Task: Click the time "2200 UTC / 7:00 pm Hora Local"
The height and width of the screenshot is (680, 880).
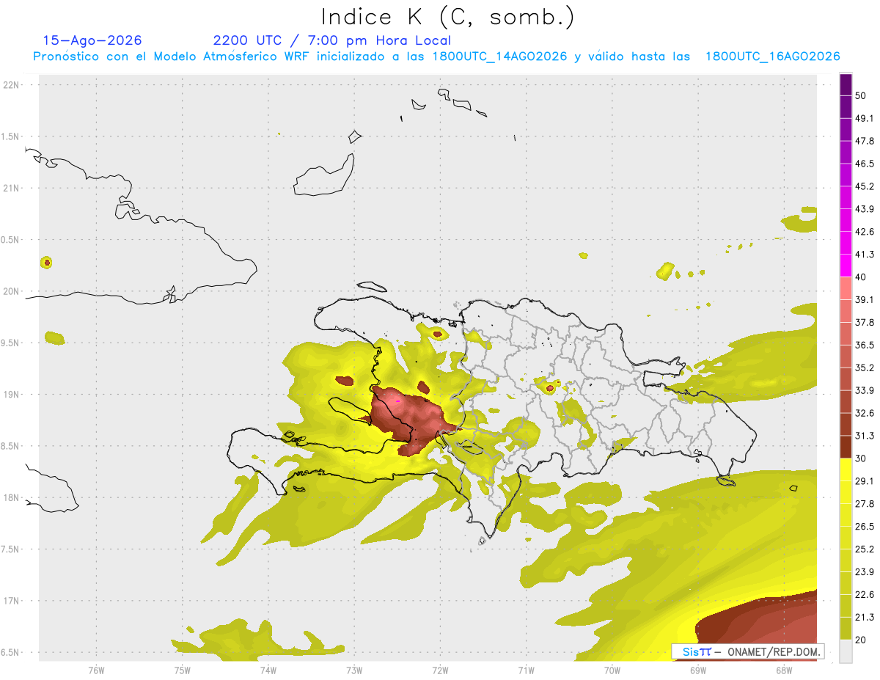Action: [331, 40]
